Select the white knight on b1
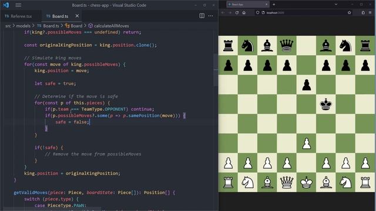 [247, 182]
